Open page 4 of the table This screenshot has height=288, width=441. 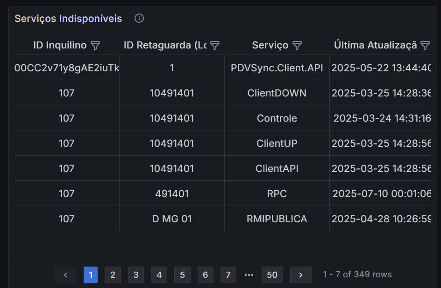coord(159,275)
